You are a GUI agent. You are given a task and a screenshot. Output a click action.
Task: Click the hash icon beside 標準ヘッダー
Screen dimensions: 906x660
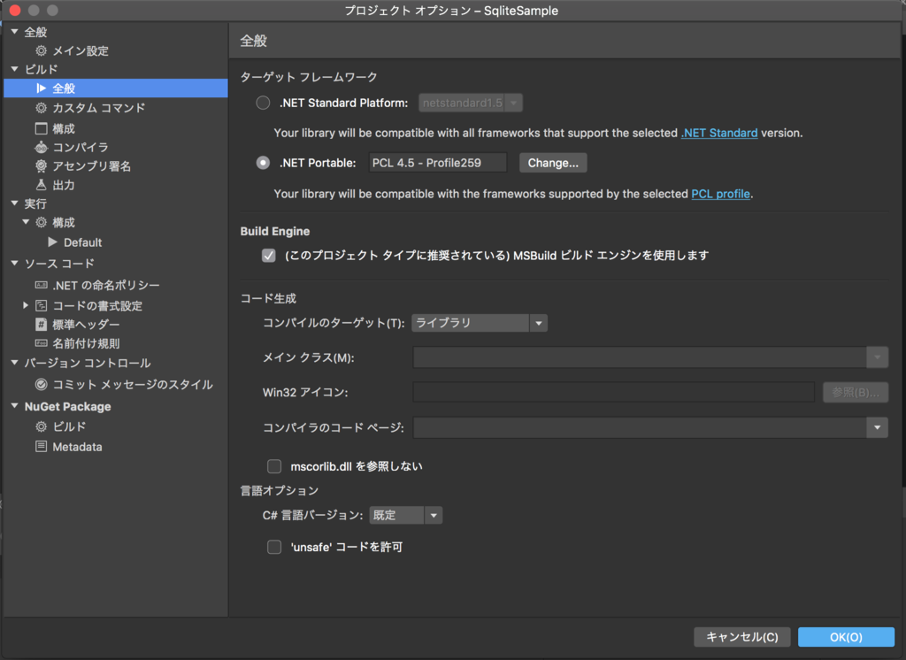coord(41,324)
